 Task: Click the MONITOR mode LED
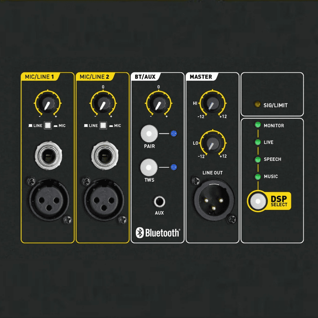pos(257,125)
